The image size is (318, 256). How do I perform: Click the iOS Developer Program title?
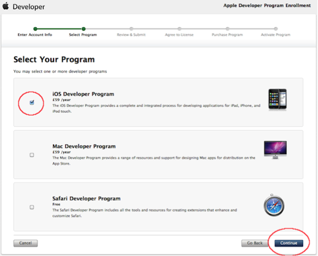click(x=83, y=94)
